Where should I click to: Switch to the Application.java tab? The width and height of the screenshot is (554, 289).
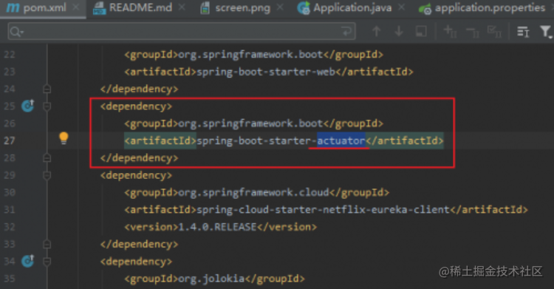344,8
